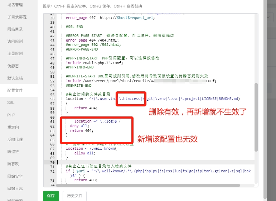This screenshot has width=276, height=201.
Task: Click 'deny all;' on line 62
Action: [79, 126]
